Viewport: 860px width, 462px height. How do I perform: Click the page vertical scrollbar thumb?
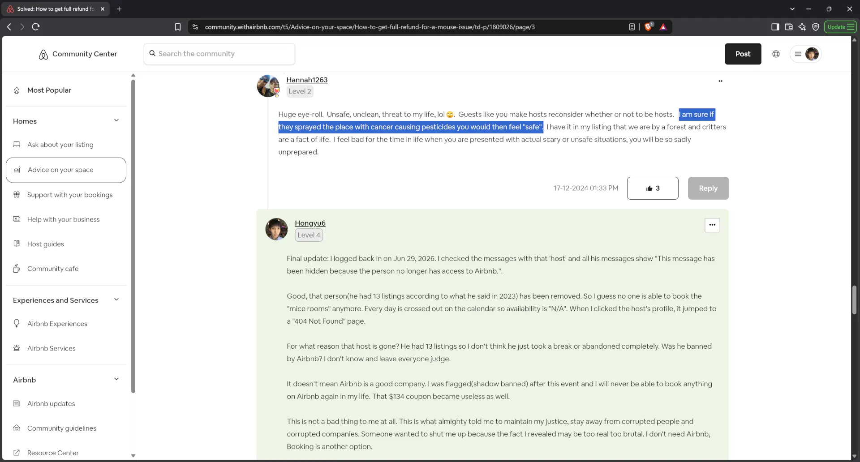click(854, 300)
